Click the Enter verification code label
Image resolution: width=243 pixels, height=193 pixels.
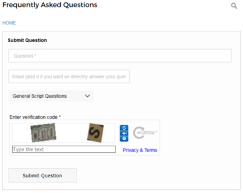[35, 117]
